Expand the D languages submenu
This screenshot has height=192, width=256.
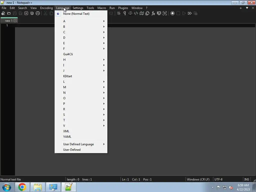[81, 38]
